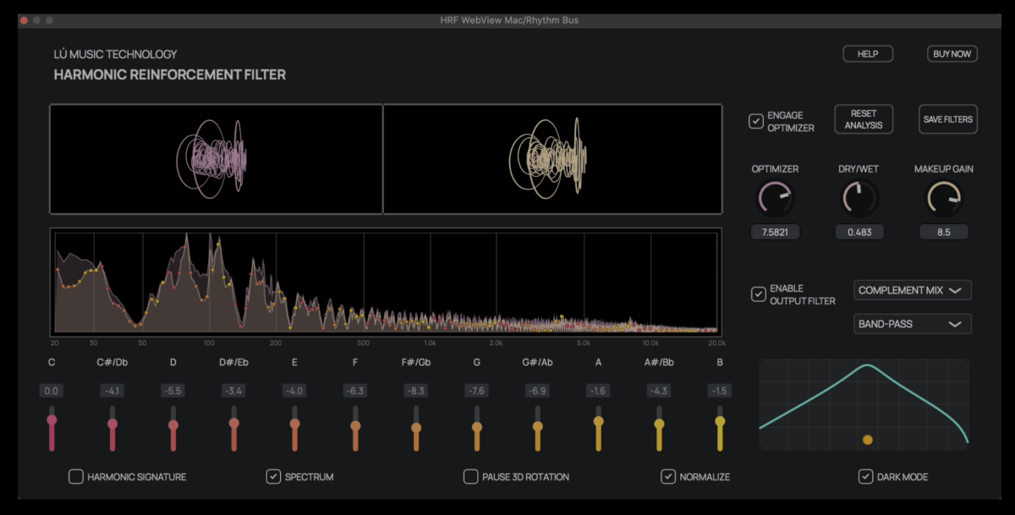Open the HELP button
The width and height of the screenshot is (1015, 515).
coord(868,54)
